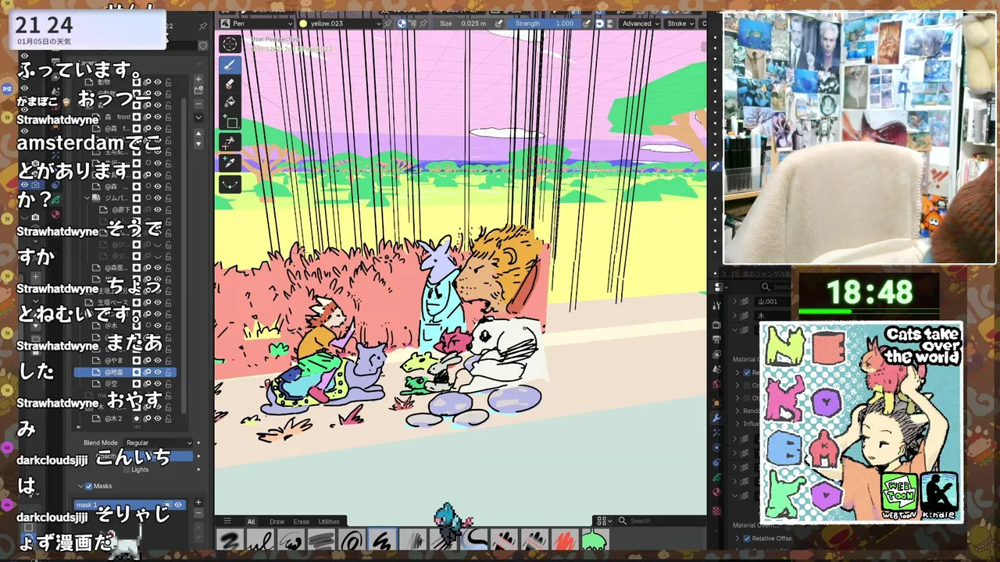Select the green drip brush thumbnail
Image resolution: width=1000 pixels, height=562 pixels.
[x=594, y=540]
